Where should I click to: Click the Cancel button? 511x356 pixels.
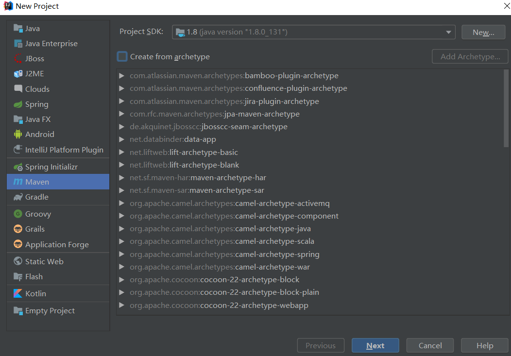pos(430,345)
